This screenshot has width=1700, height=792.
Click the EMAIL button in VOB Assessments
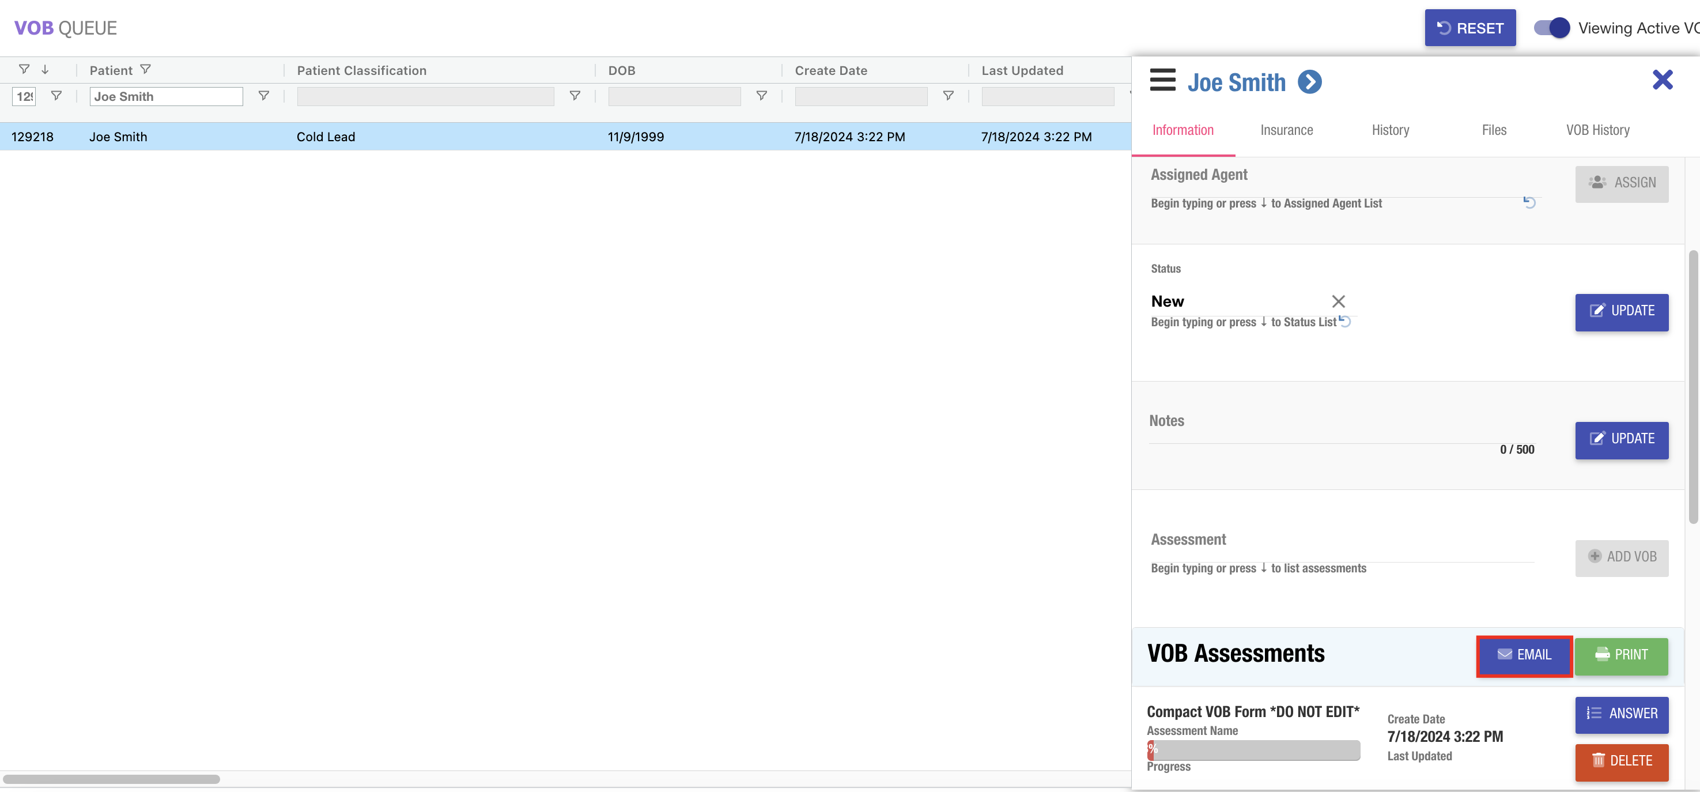(x=1524, y=655)
